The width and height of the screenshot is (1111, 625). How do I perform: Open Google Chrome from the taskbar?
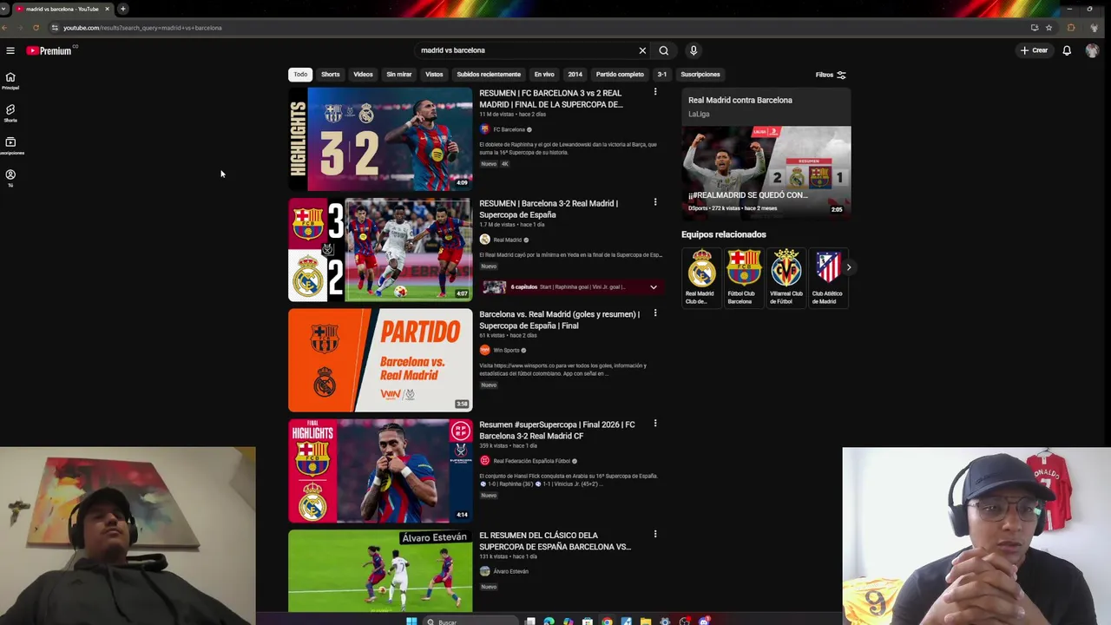607,621
